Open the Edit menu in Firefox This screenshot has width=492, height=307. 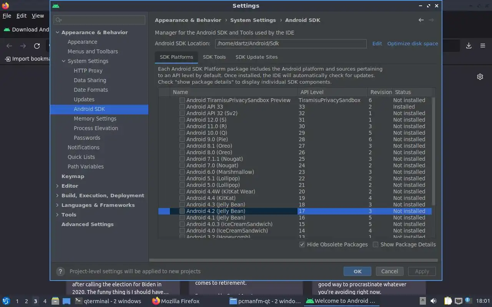(22, 16)
